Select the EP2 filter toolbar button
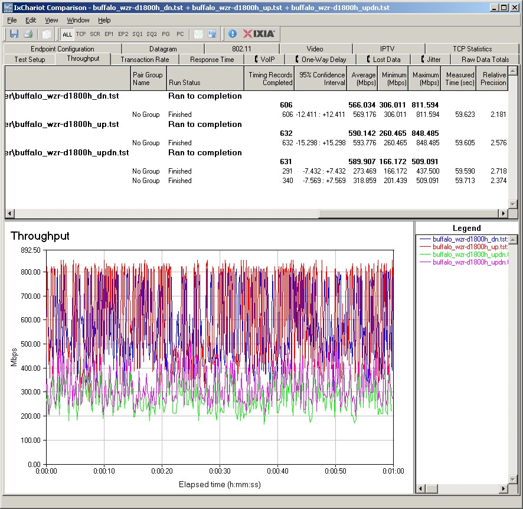The image size is (523, 509). (123, 34)
